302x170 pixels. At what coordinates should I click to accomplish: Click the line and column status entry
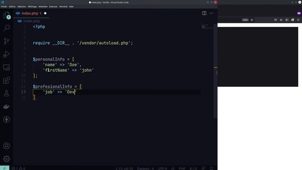pyautogui.click(x=124, y=168)
